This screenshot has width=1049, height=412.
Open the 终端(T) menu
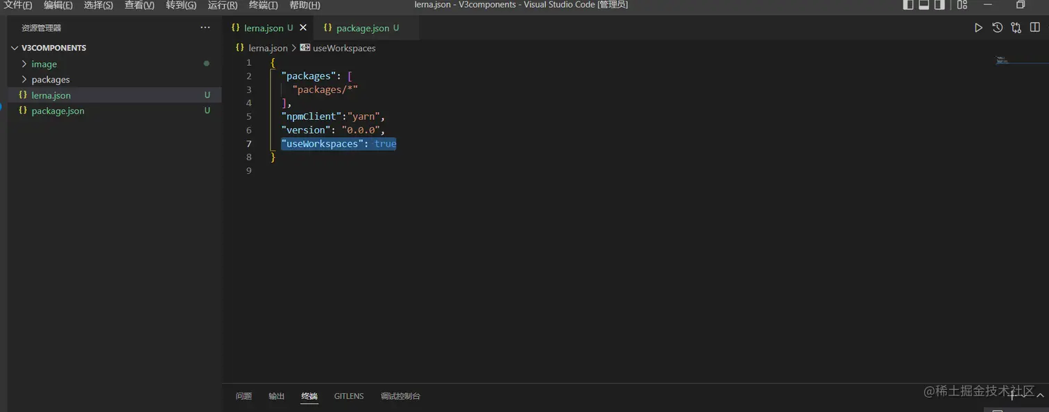point(263,5)
